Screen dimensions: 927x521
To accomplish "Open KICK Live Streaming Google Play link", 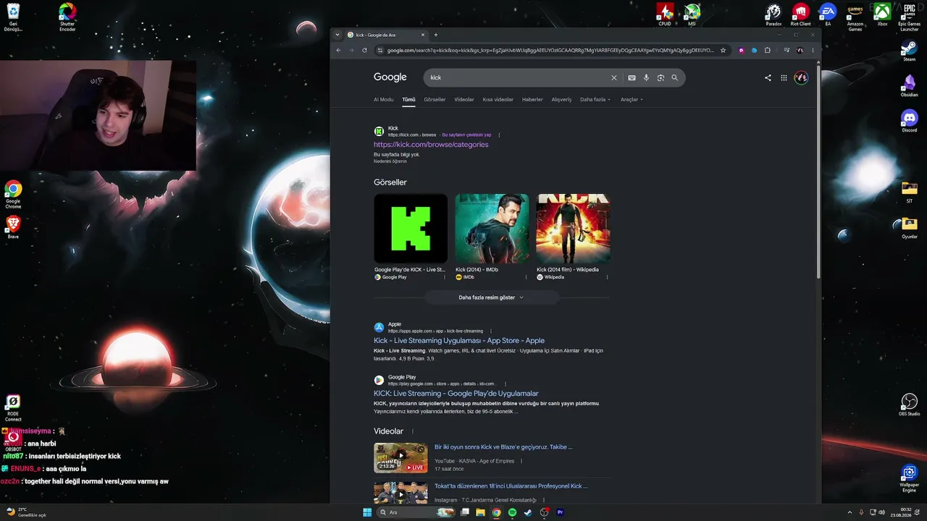I will coord(456,394).
